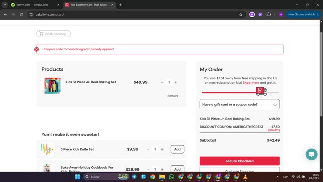Click the volume speaker tray icon
This screenshot has height=182, width=323.
point(298,177)
